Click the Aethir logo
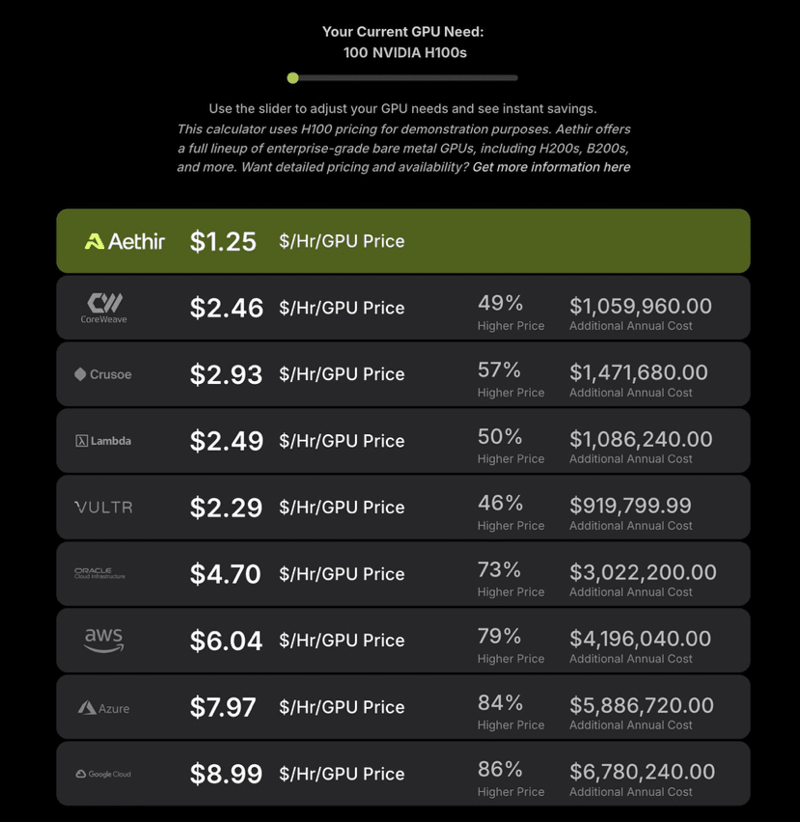This screenshot has width=800, height=822. click(x=124, y=241)
